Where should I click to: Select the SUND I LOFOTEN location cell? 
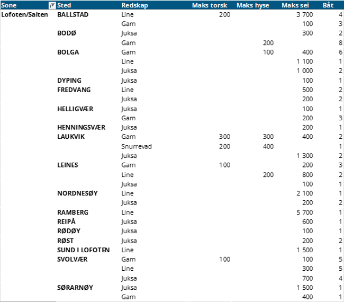click(x=84, y=250)
